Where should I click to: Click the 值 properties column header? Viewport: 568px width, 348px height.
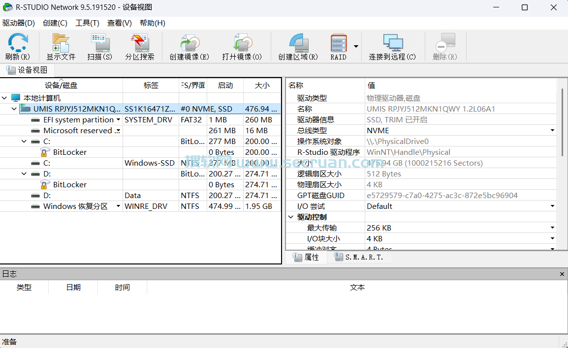[x=461, y=86]
